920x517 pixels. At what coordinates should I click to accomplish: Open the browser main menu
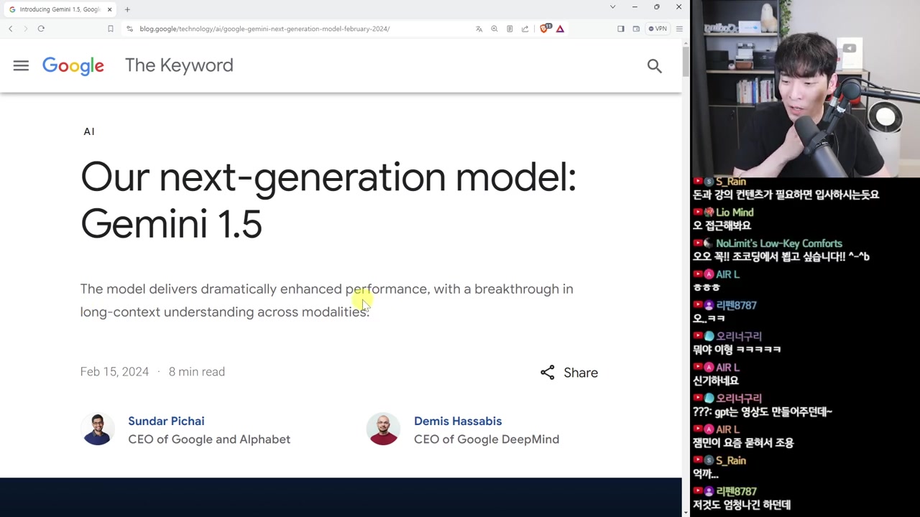pos(679,29)
